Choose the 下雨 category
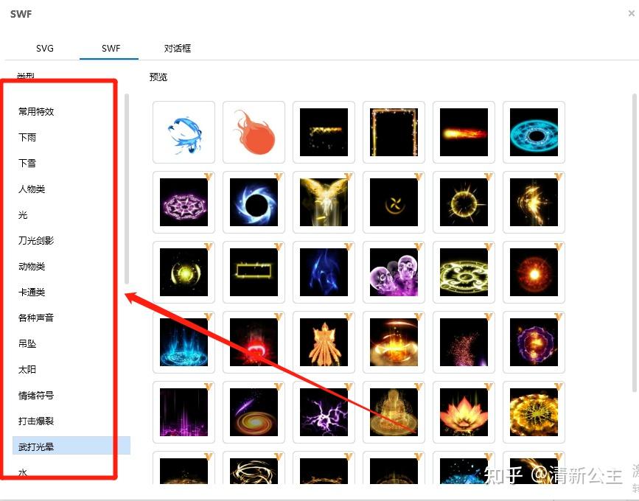This screenshot has height=501, width=639. 27,137
